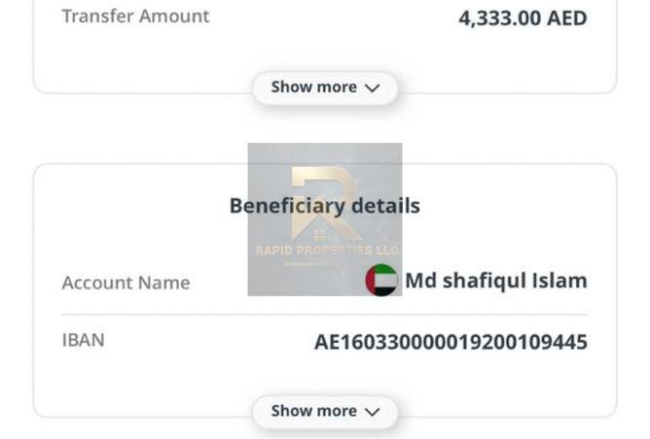Screen dimensions: 650x439
Task: Click the Rapid Properties LLC watermark text
Action: 325,251
